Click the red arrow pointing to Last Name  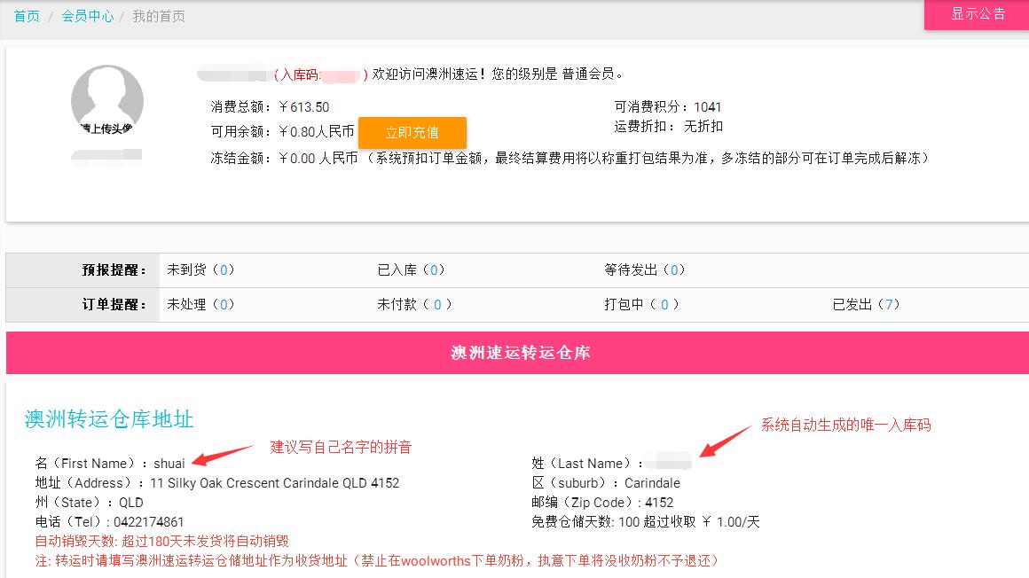pos(725,441)
